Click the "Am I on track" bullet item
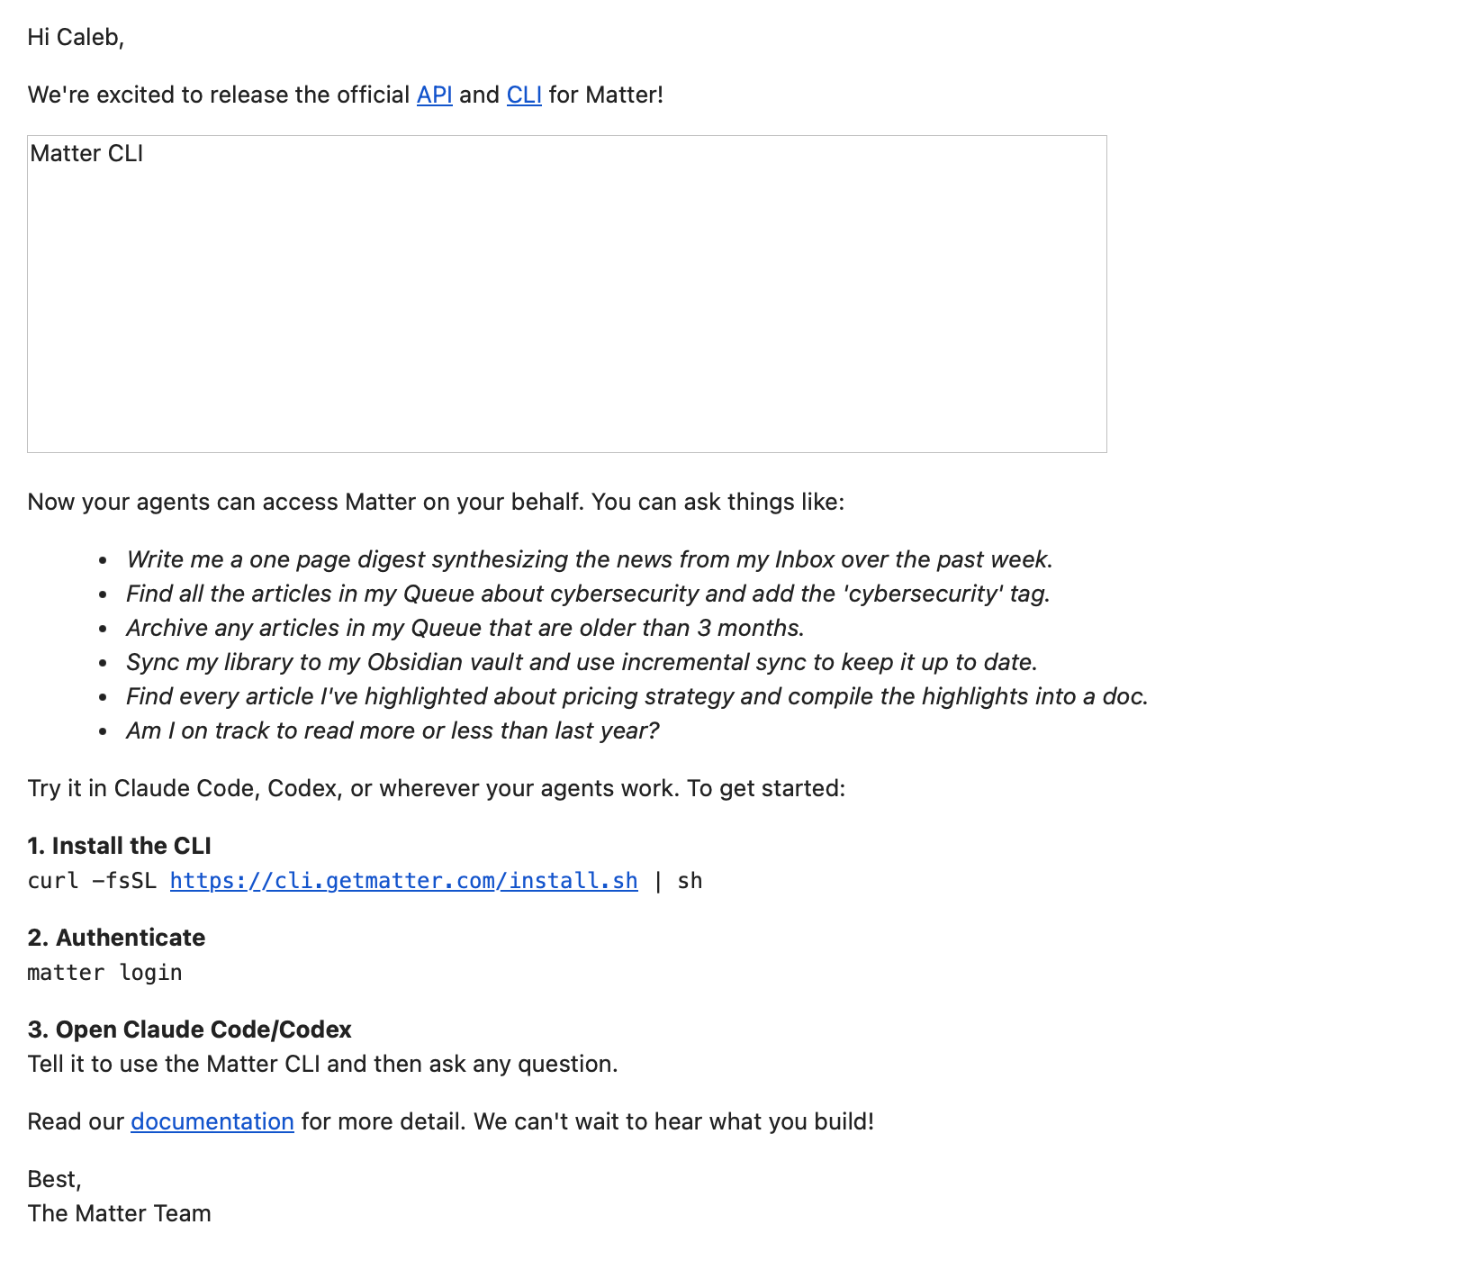Viewport: 1462px width, 1270px height. coord(393,731)
